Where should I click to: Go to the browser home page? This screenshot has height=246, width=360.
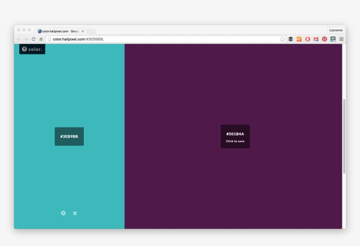click(x=41, y=39)
